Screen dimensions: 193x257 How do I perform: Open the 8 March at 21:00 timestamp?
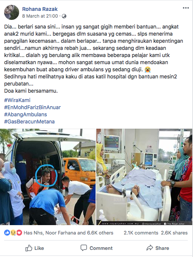[40, 16]
